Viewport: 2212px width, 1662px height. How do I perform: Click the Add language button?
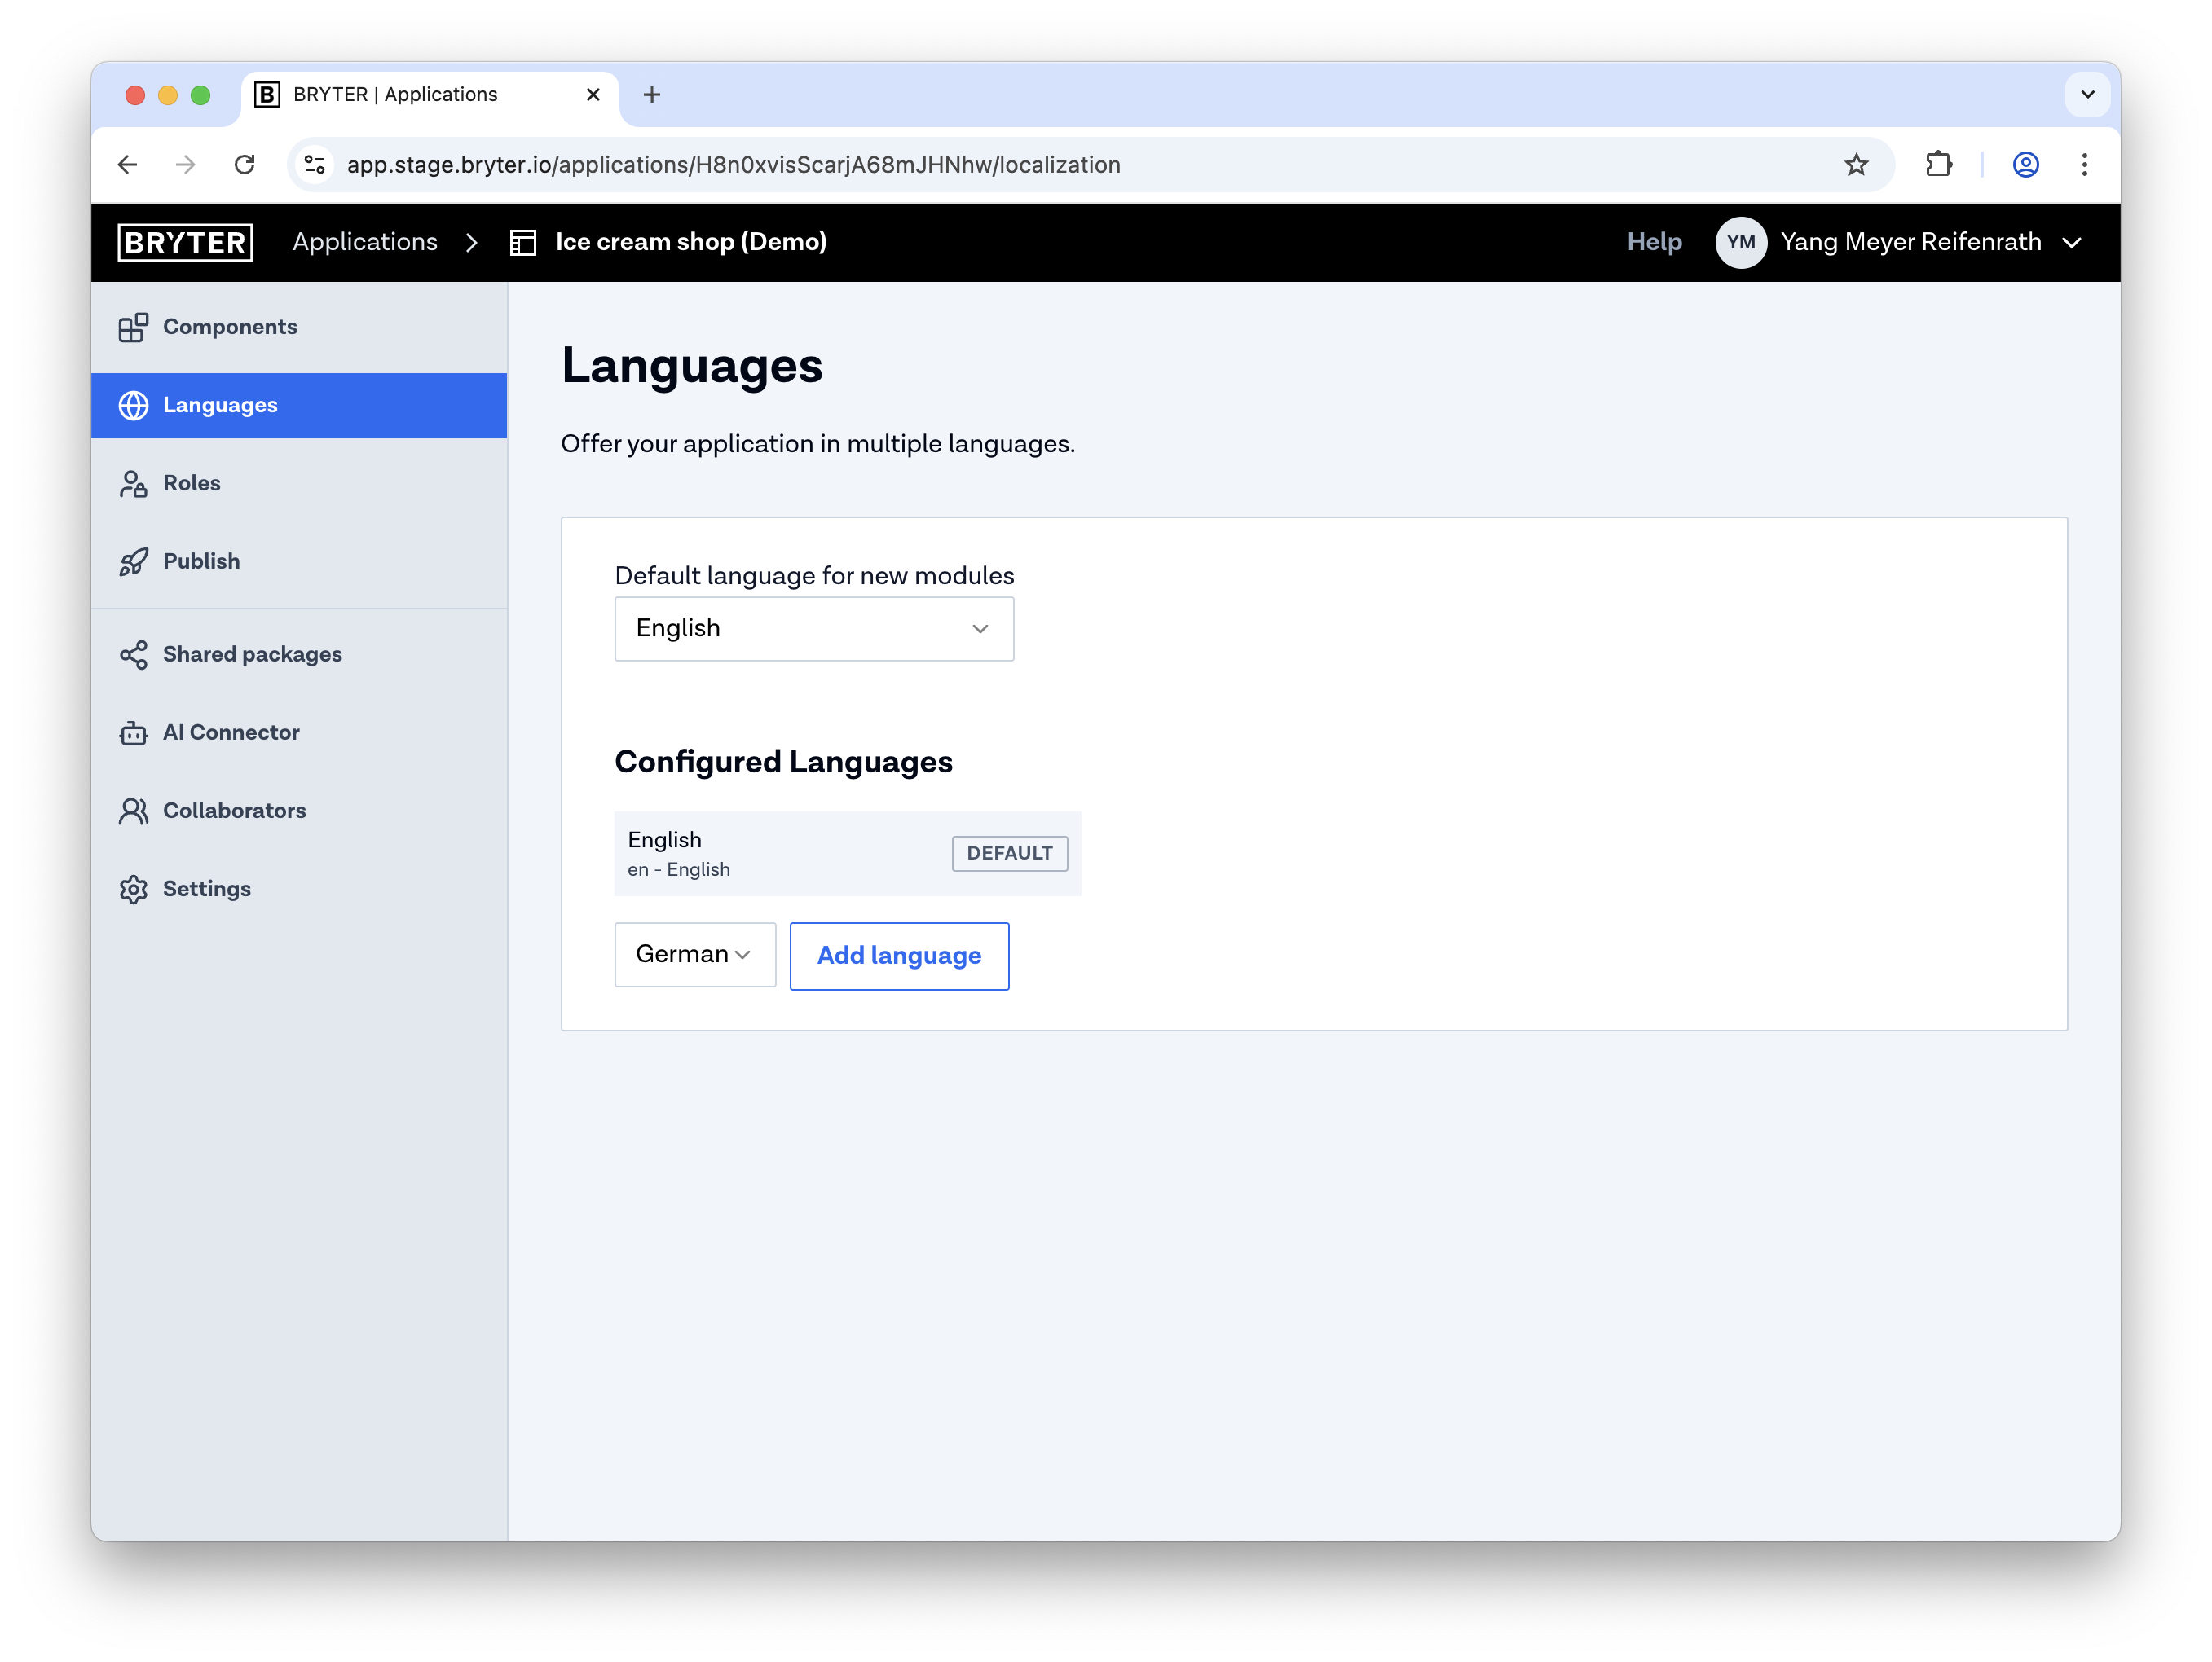pos(899,956)
